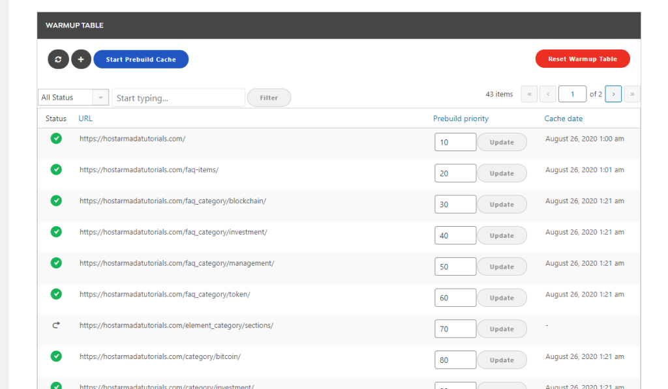This screenshot has height=389, width=668.
Task: Focus the Start typing search field
Action: click(x=179, y=98)
